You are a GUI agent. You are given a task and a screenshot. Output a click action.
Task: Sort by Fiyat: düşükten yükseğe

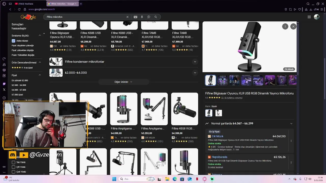[23, 45]
